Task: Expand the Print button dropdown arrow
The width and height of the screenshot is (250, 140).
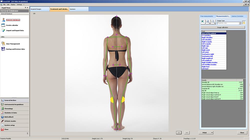Action: pyautogui.click(x=212, y=133)
